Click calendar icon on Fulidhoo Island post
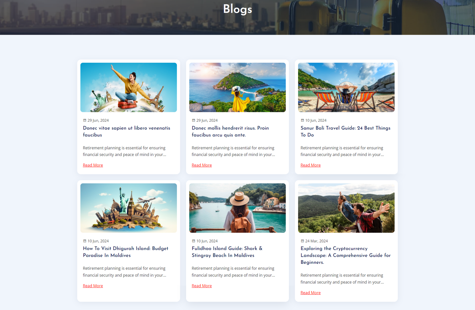Viewport: 475px width, 310px height. [x=194, y=241]
